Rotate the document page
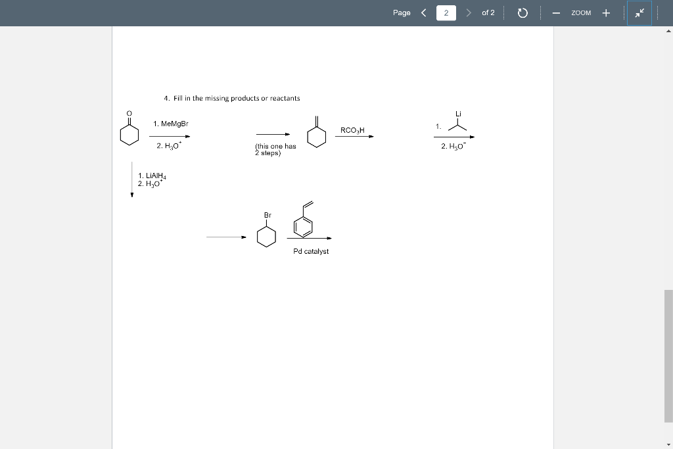673x449 pixels. pyautogui.click(x=521, y=12)
